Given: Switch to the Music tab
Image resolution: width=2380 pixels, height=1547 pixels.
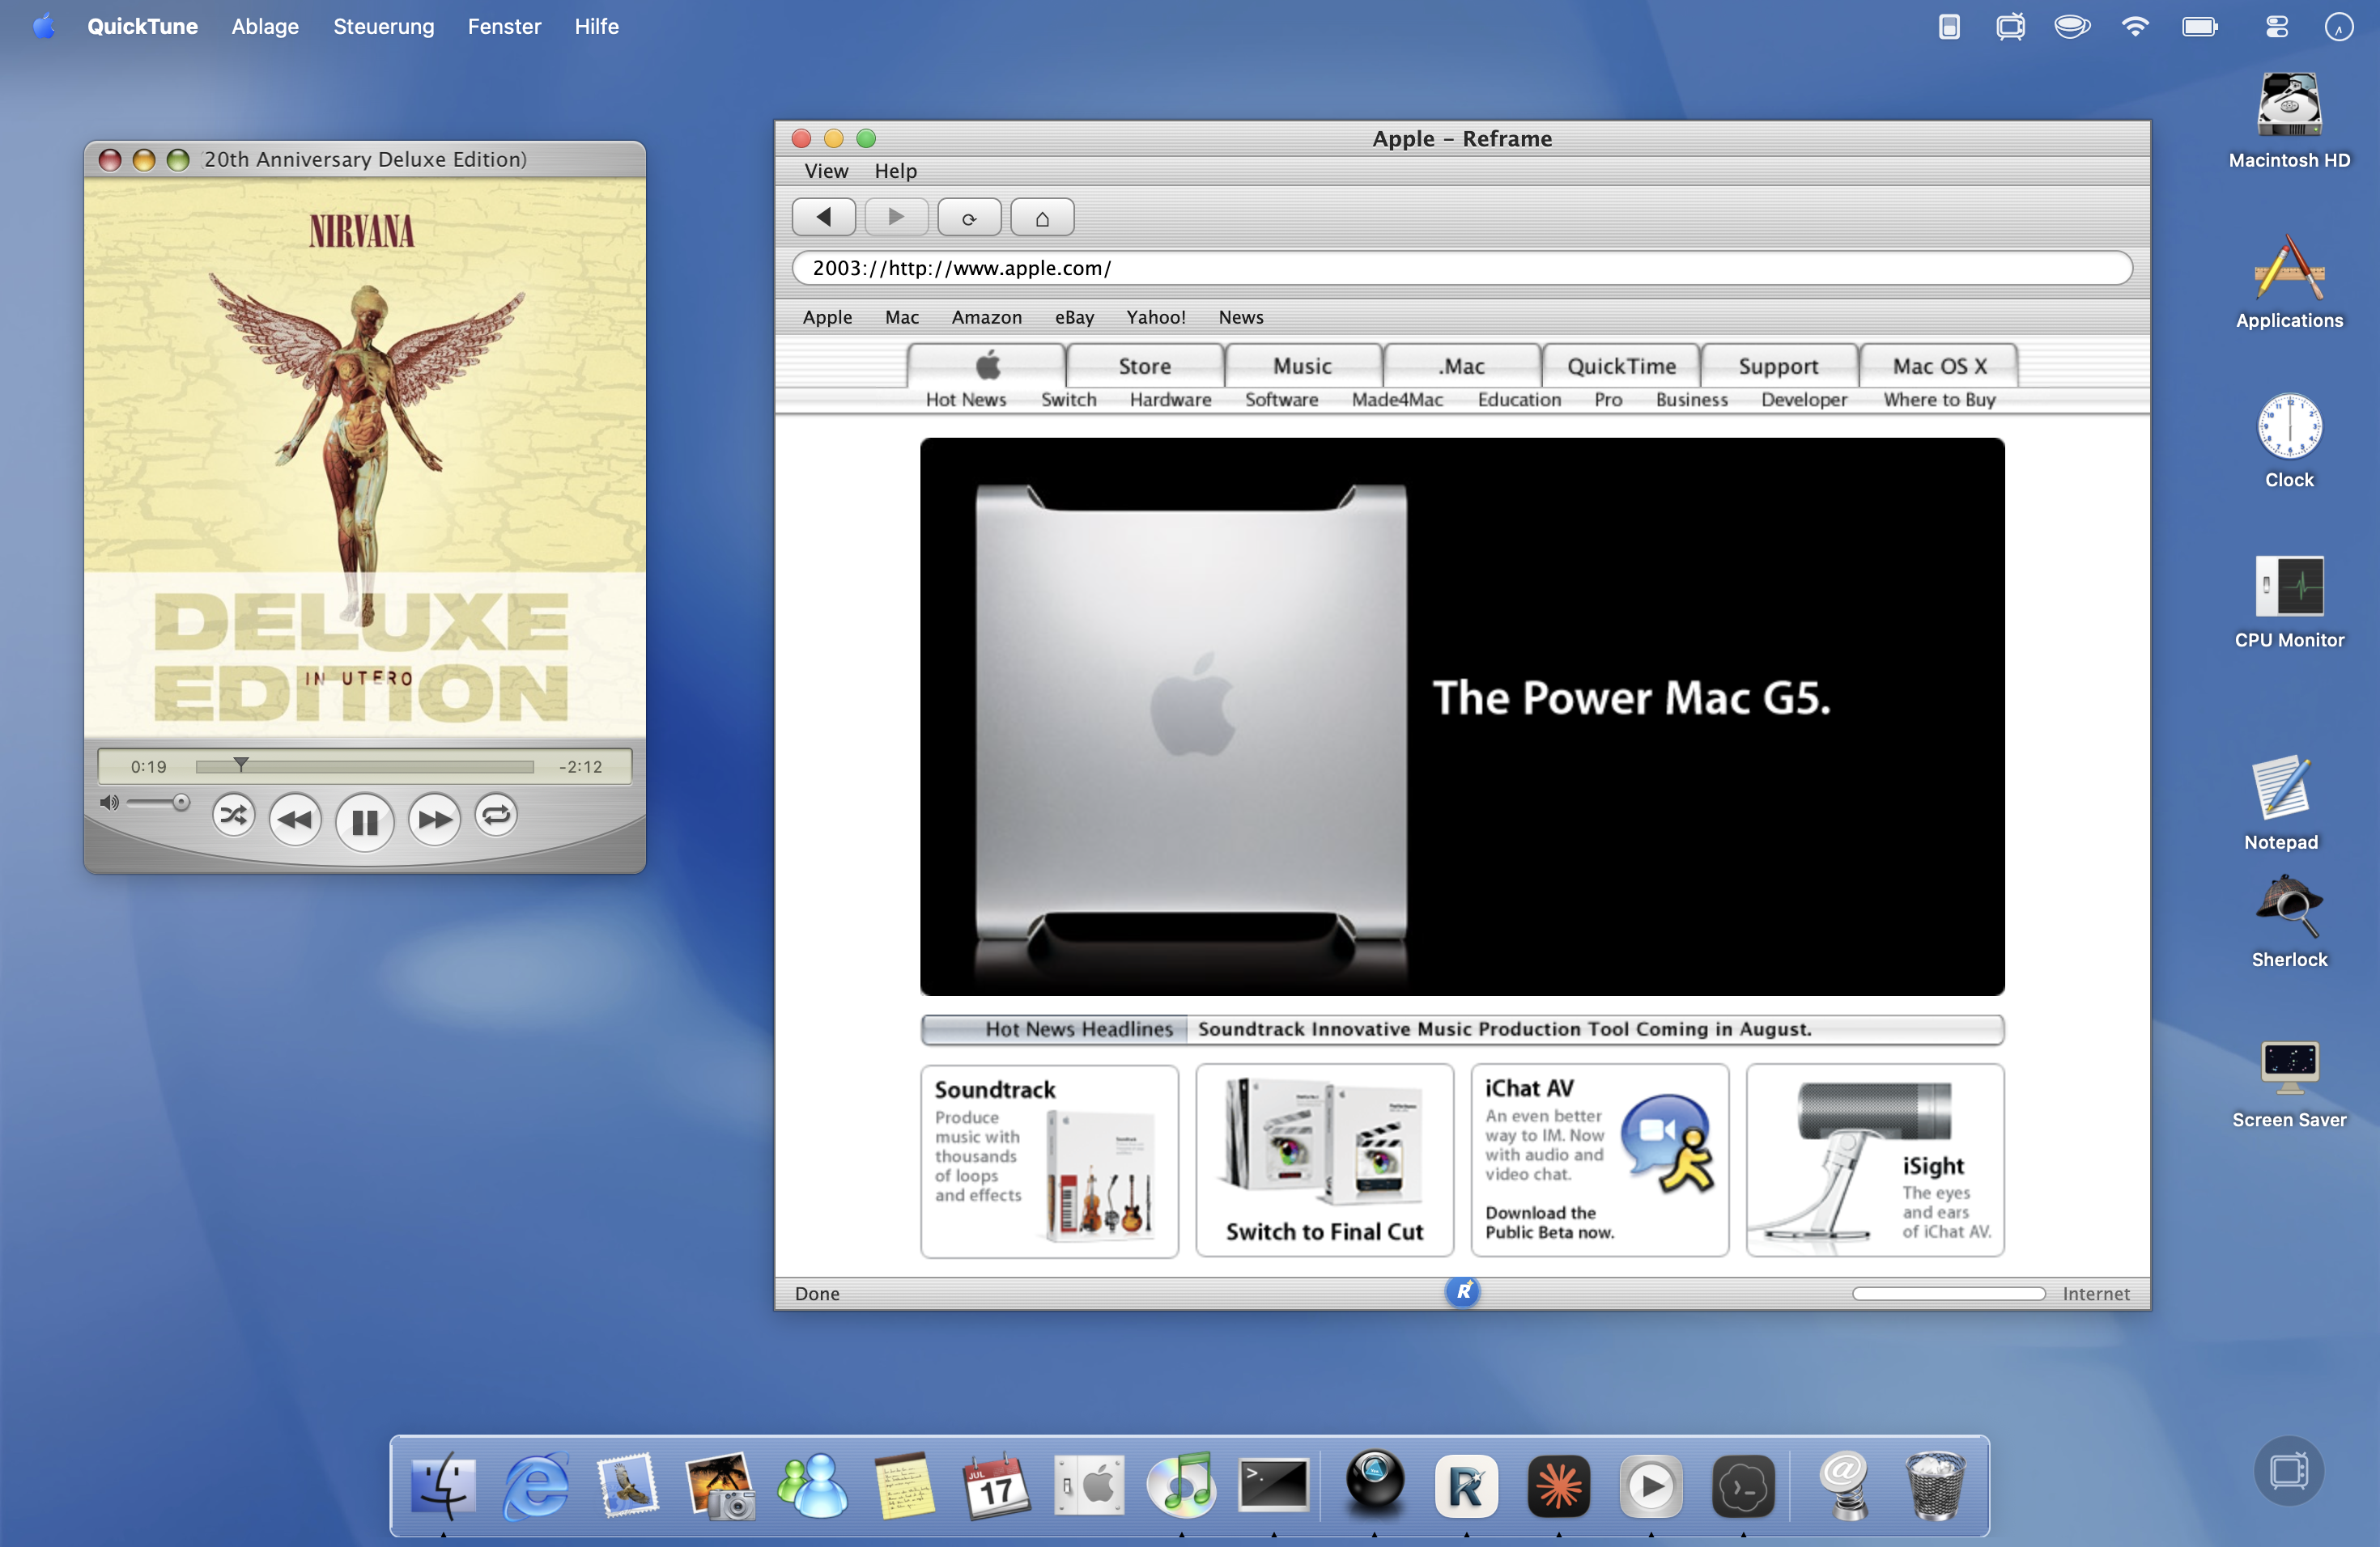Looking at the screenshot, I should (x=1303, y=366).
